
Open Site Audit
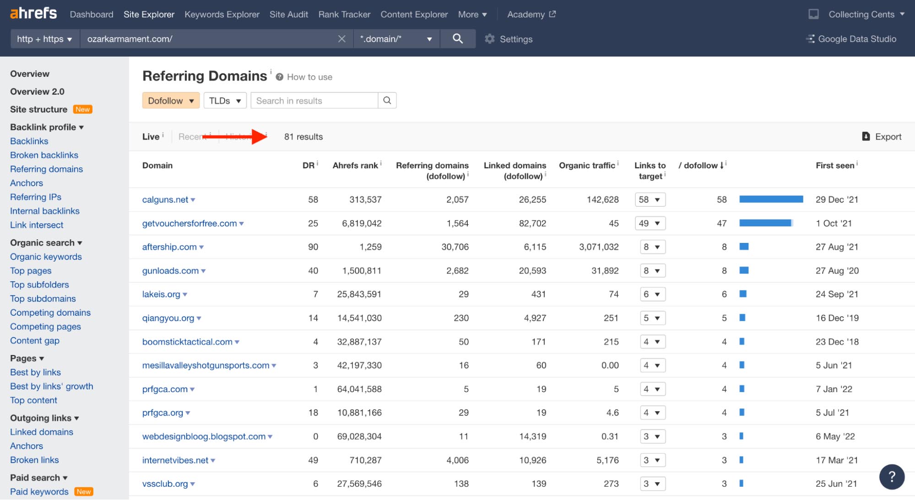pyautogui.click(x=289, y=14)
